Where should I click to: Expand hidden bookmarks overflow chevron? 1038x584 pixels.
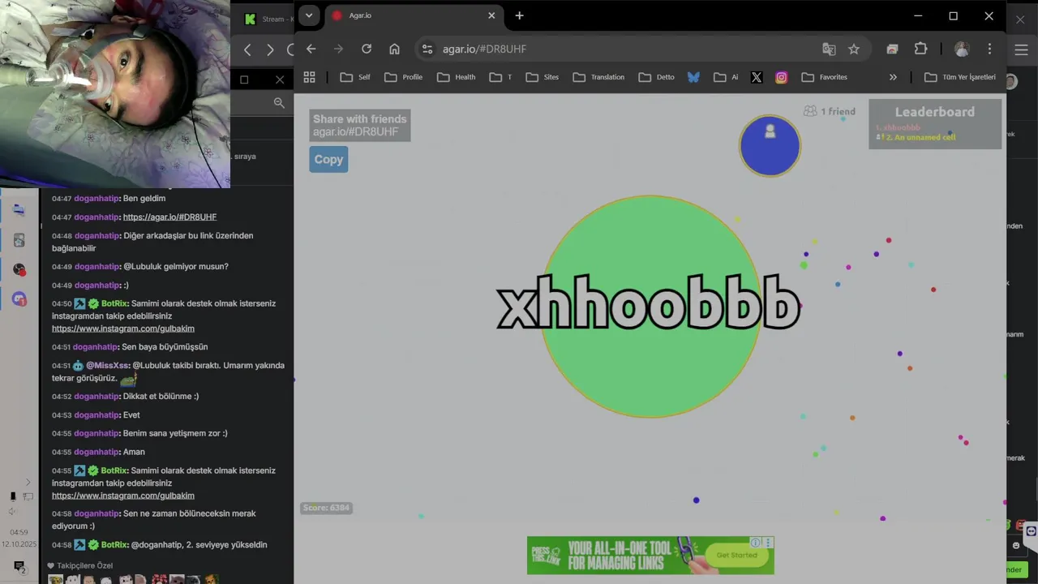click(x=893, y=77)
